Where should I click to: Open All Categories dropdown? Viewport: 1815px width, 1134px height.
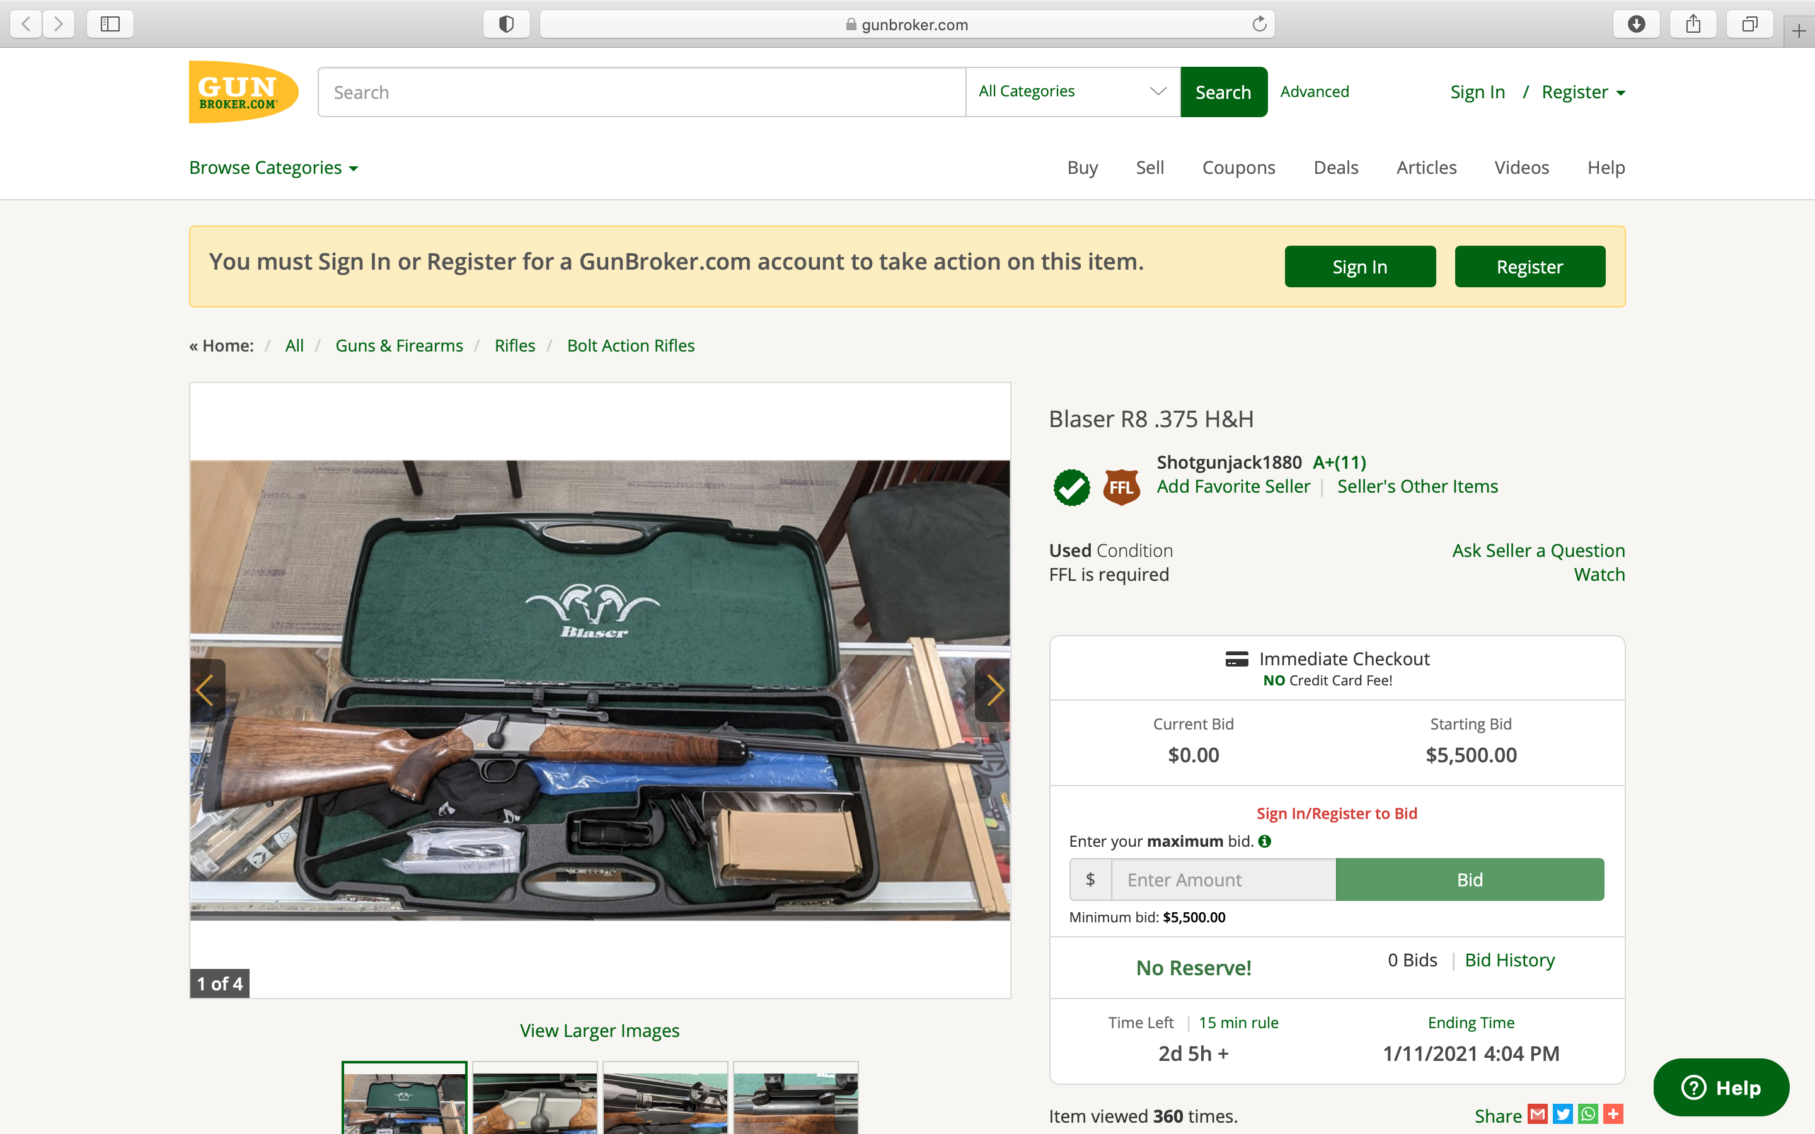(1072, 91)
